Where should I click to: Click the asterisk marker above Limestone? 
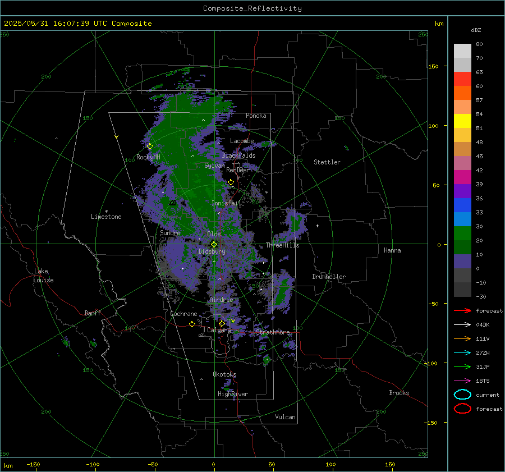[x=106, y=212]
